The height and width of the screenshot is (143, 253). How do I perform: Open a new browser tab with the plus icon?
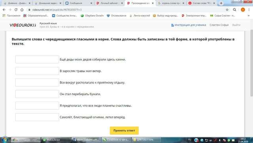(x=221, y=3)
